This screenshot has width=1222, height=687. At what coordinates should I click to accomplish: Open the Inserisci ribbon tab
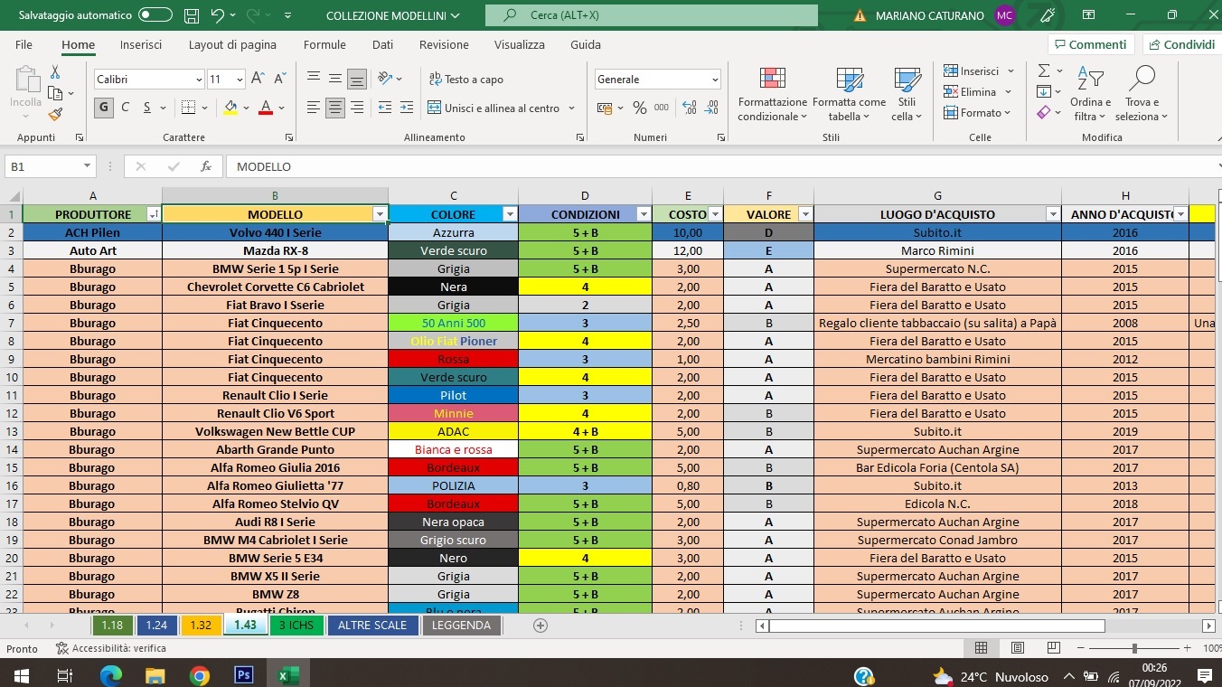point(141,44)
